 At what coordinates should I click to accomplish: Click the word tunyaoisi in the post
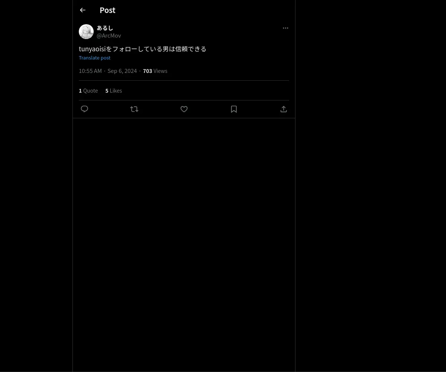(x=92, y=49)
